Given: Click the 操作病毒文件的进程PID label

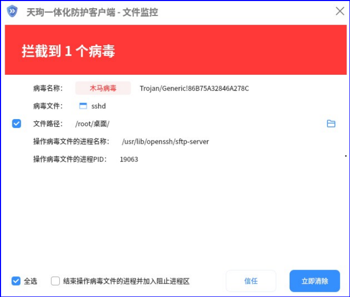Looking at the screenshot, I should (x=70, y=159).
